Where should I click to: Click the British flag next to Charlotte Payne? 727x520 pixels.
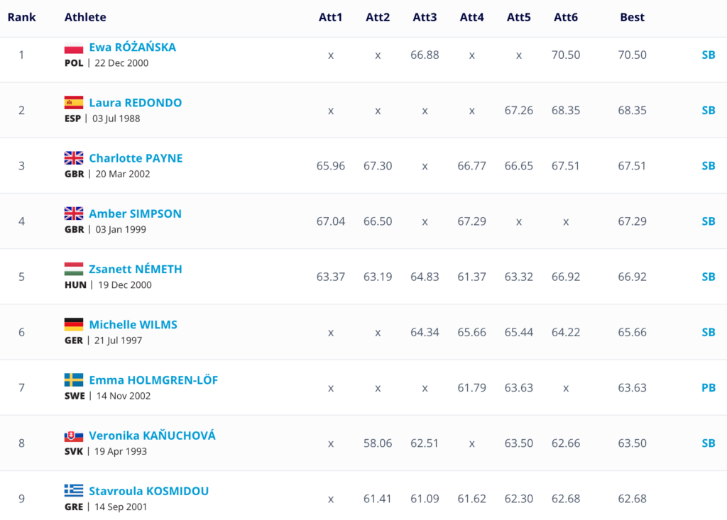click(74, 158)
